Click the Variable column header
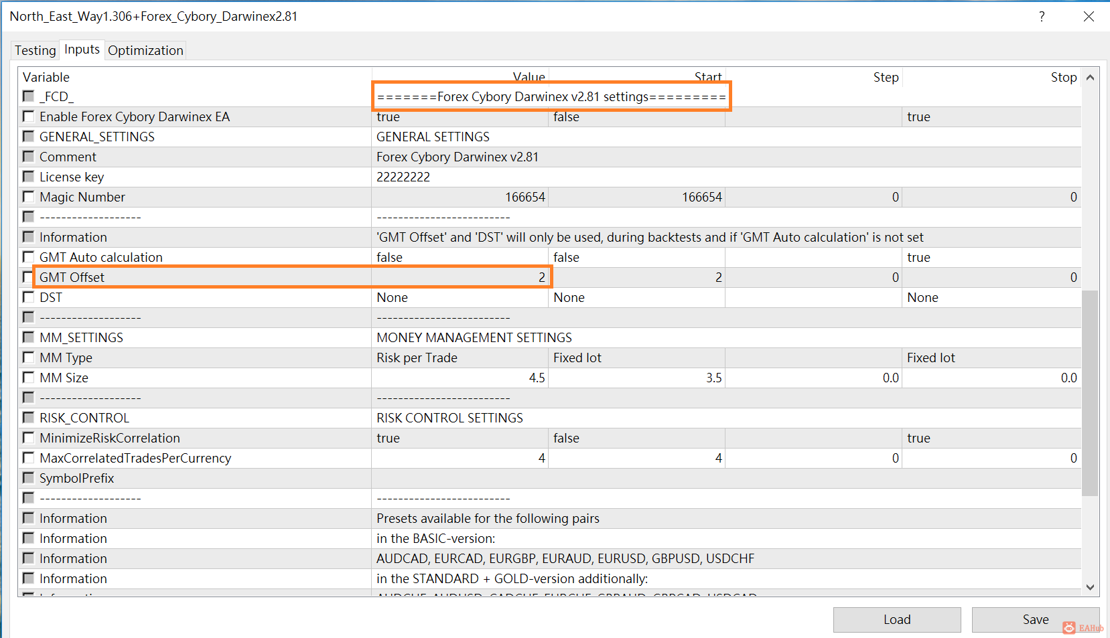 (x=195, y=77)
